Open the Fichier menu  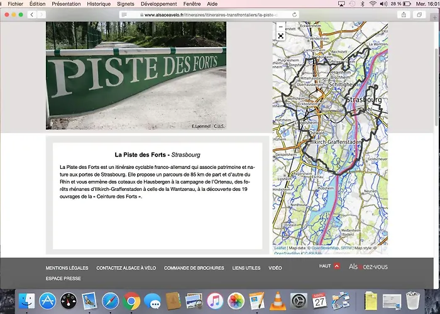point(16,4)
